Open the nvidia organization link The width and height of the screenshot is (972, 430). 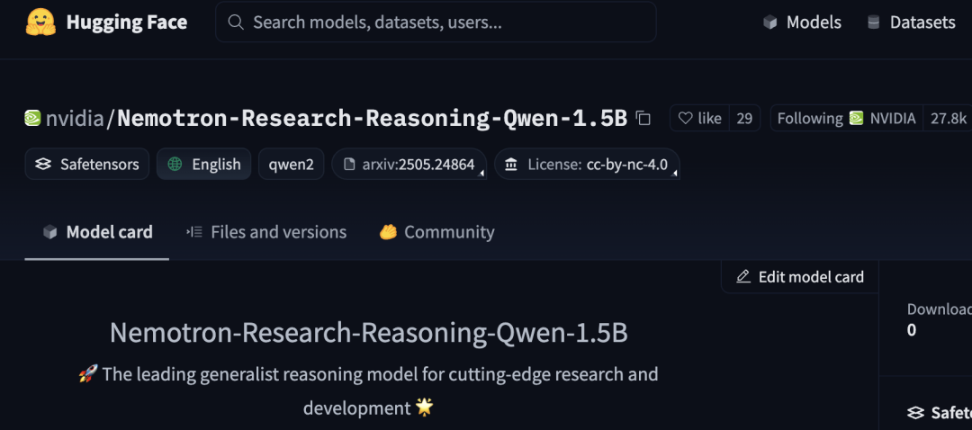(x=75, y=118)
